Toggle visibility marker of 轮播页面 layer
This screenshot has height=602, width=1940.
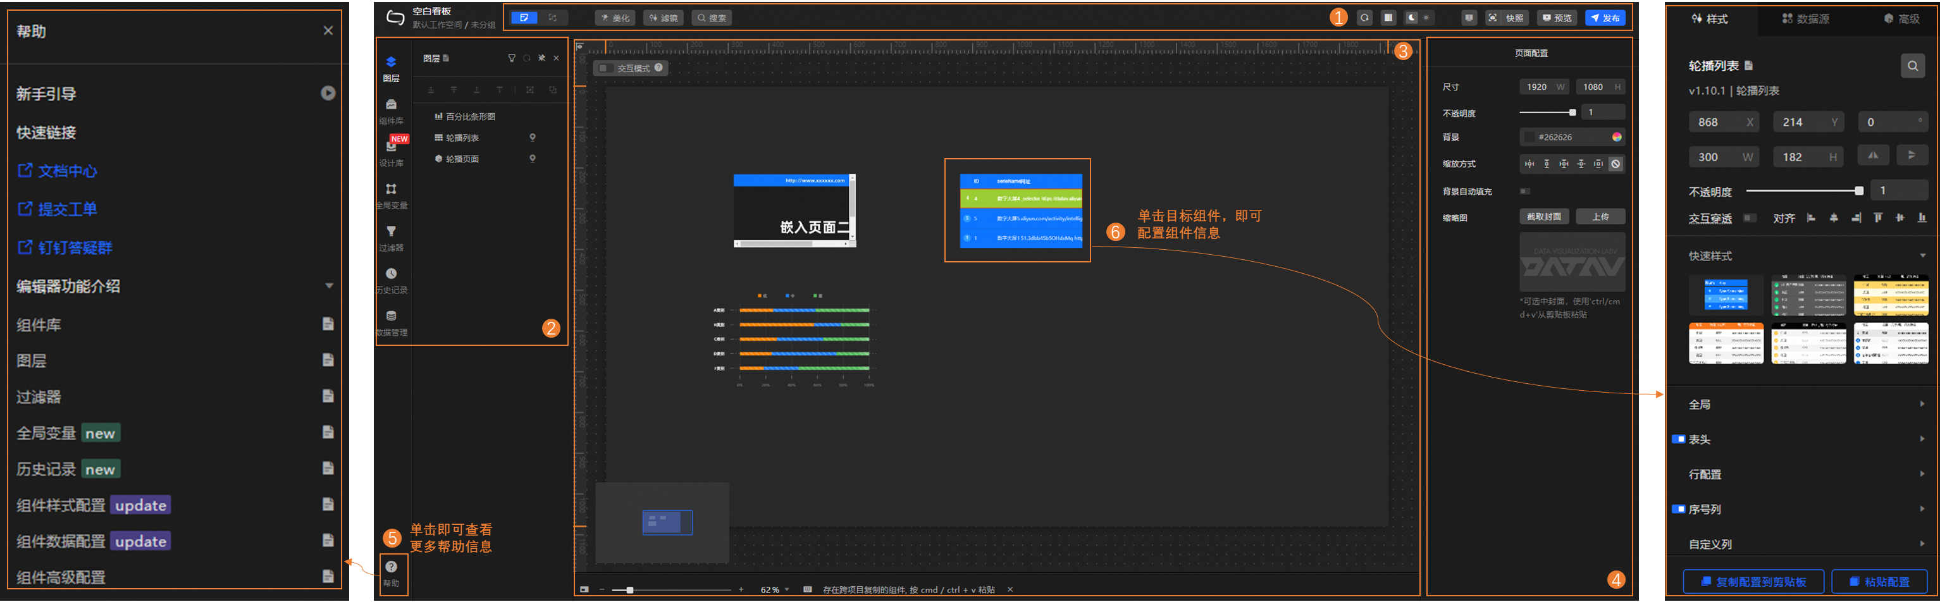tap(533, 159)
